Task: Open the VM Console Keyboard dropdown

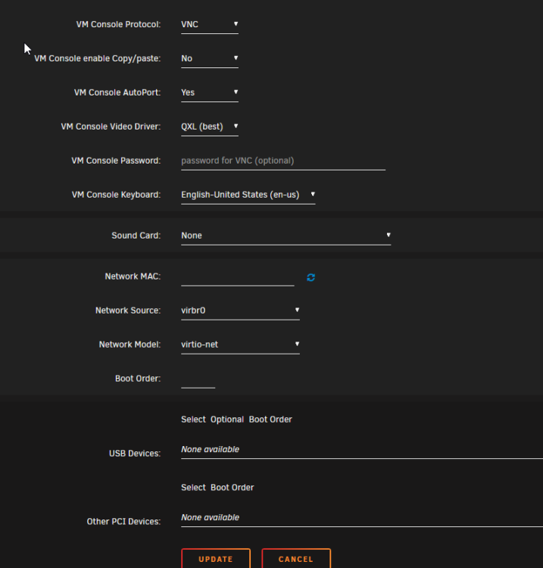Action: (248, 195)
